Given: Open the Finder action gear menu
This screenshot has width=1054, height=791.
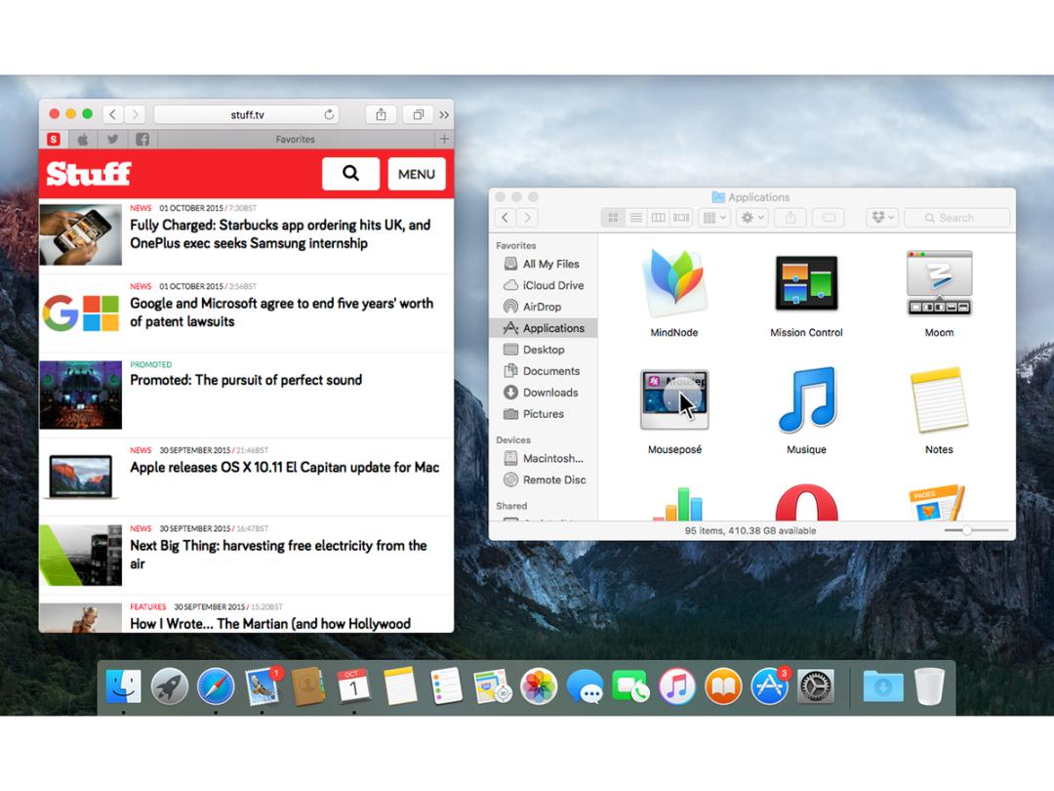Looking at the screenshot, I should click(x=752, y=218).
